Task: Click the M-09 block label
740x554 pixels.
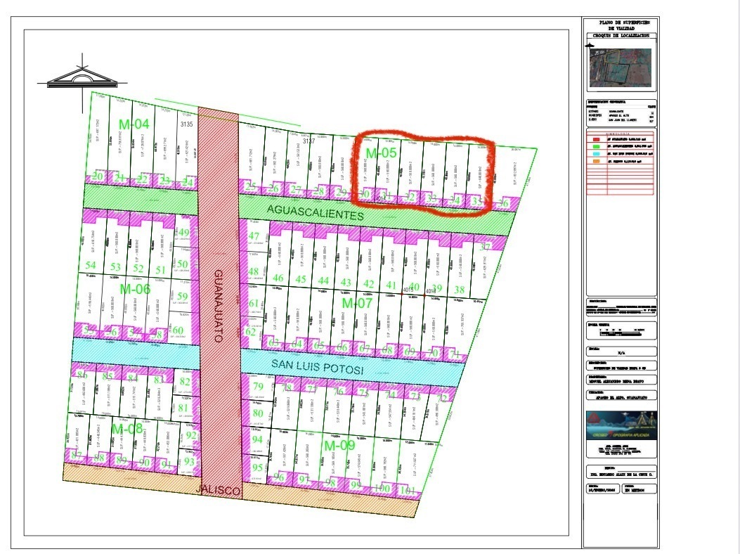Action: pos(339,445)
